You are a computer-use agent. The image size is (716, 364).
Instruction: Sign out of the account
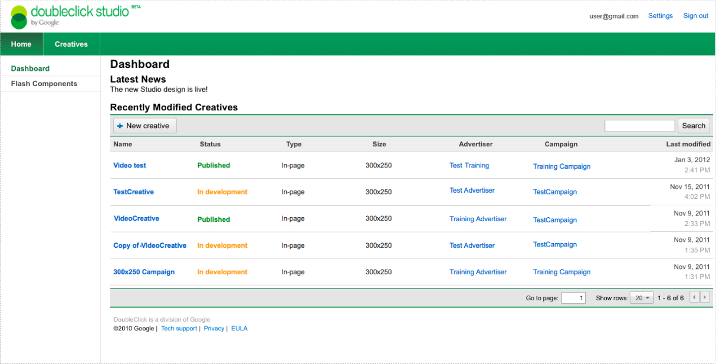(x=695, y=16)
